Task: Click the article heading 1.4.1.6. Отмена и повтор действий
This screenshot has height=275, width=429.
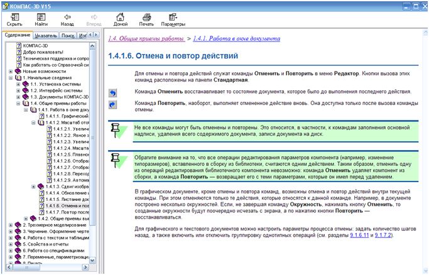Action: click(173, 56)
